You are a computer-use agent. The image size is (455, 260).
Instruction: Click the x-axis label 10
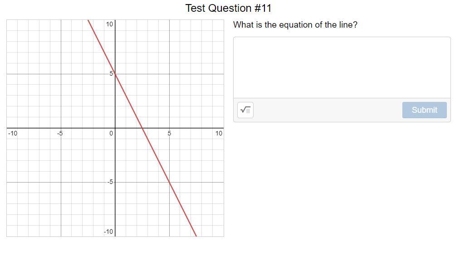coord(219,133)
